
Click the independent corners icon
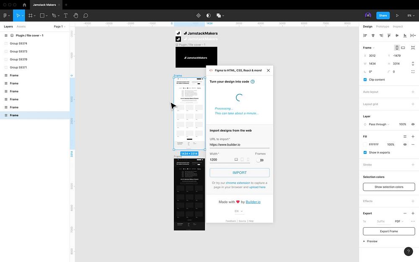point(413,72)
